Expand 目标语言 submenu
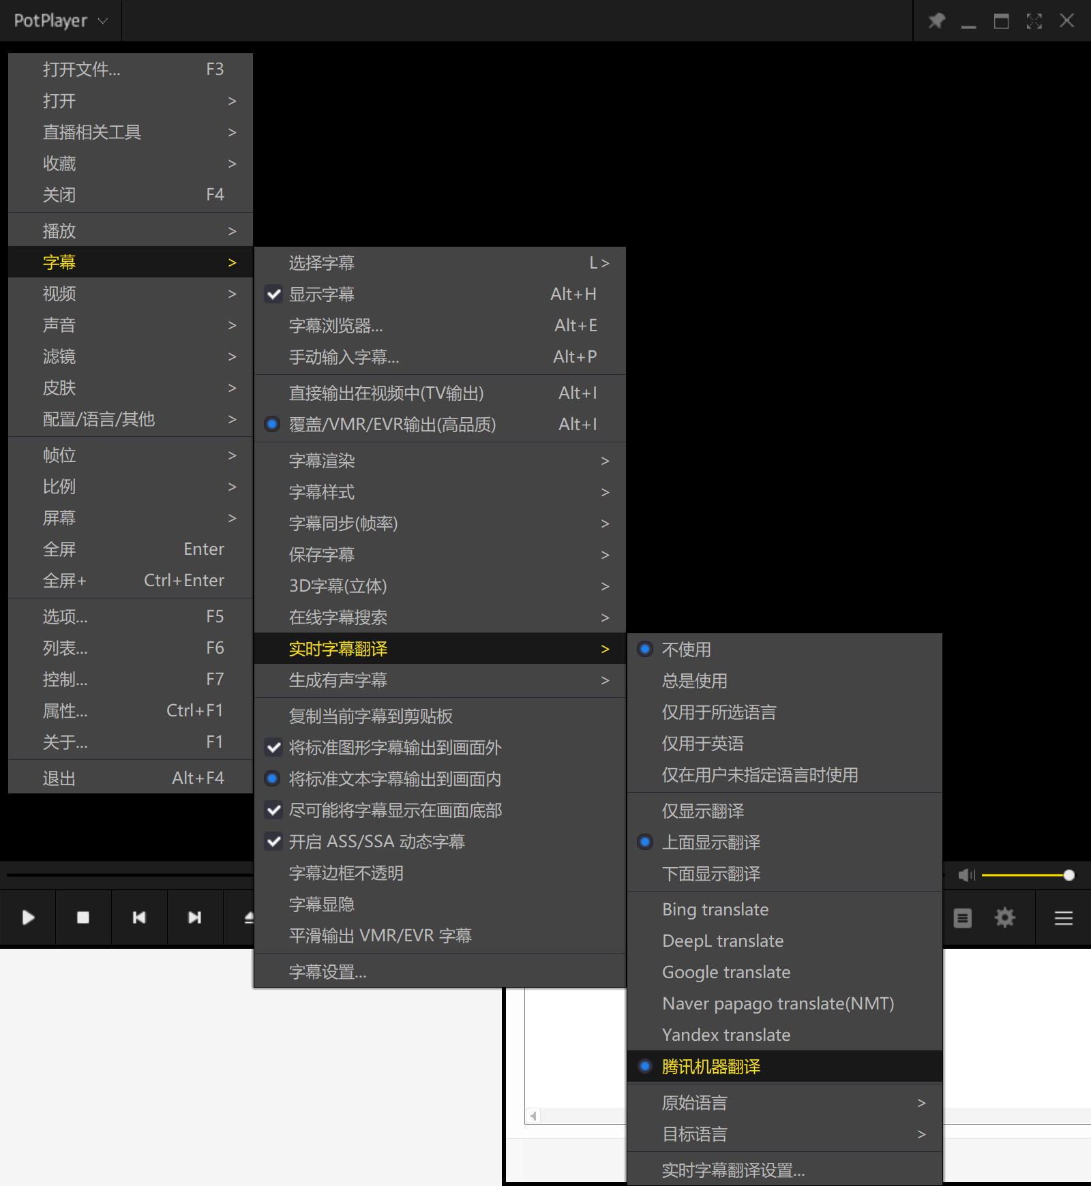Screen dimensions: 1091x1186 point(785,1134)
